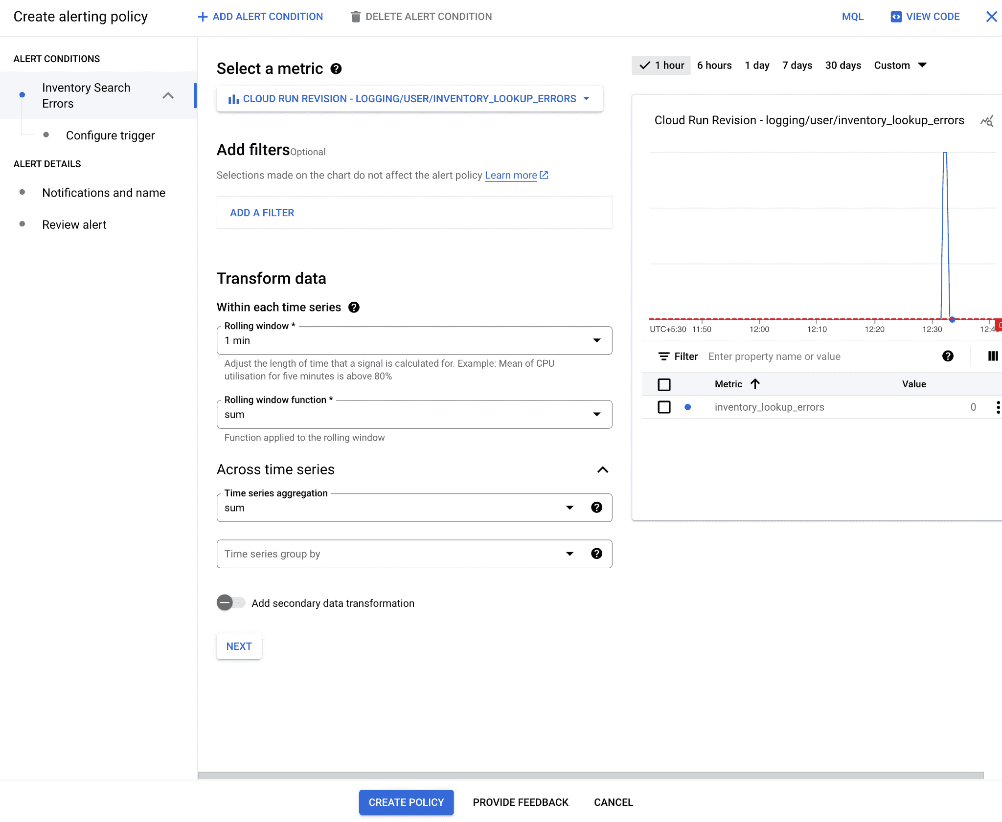
Task: Click the sort arrow beside Metric header
Action: click(x=755, y=384)
